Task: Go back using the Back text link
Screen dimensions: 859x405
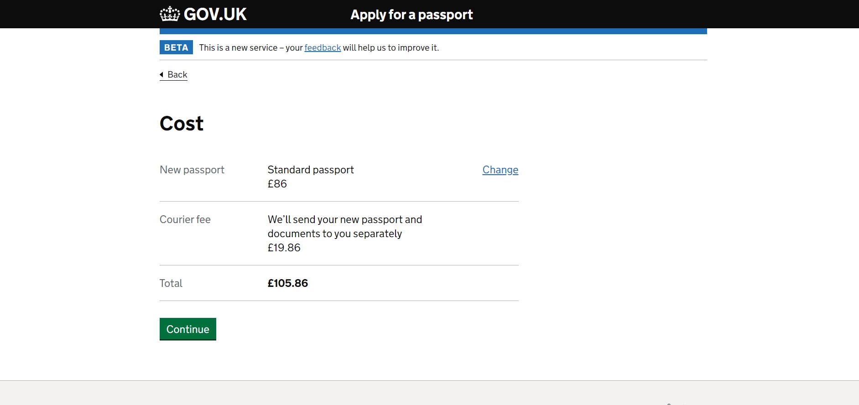Action: 177,74
